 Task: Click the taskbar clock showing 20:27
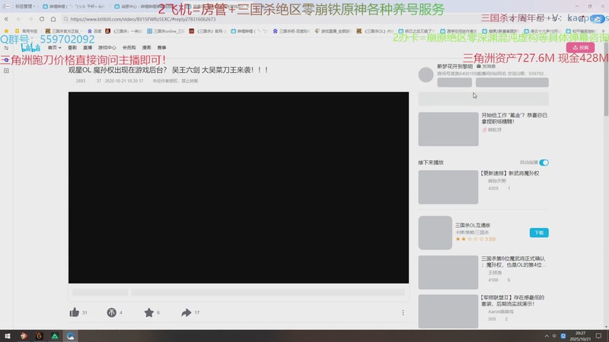580,336
